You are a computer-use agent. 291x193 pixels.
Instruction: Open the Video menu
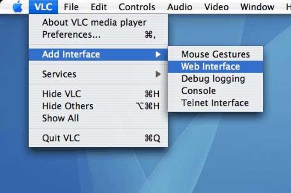pyautogui.click(x=217, y=7)
